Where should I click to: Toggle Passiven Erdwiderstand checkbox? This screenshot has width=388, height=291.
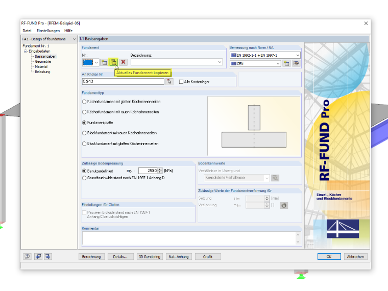[x=84, y=212]
